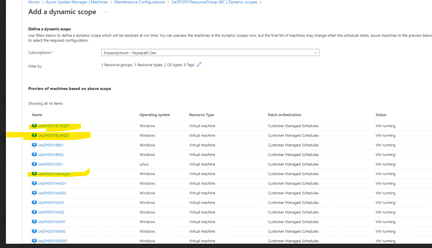The height and width of the screenshot is (248, 432).
Task: Open the ellipsis menu beside Add a dynamic scope
Action: pyautogui.click(x=105, y=12)
